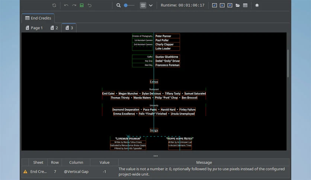Switch to Page 1 tab
The height and width of the screenshot is (180, 311).
coord(34,28)
